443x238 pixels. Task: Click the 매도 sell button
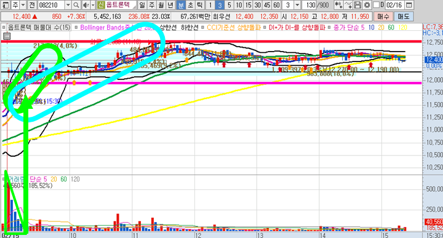tap(404, 17)
